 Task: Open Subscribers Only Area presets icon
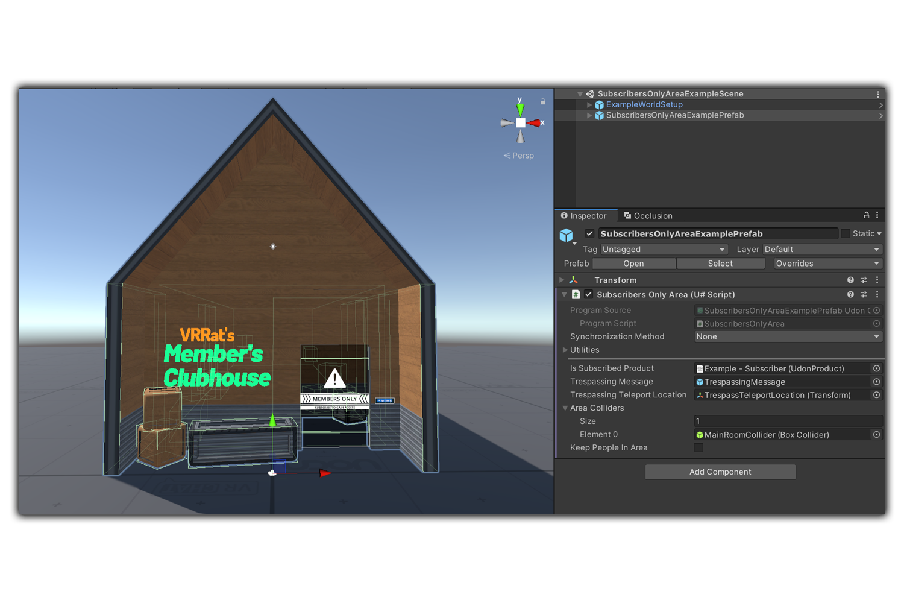click(x=864, y=295)
